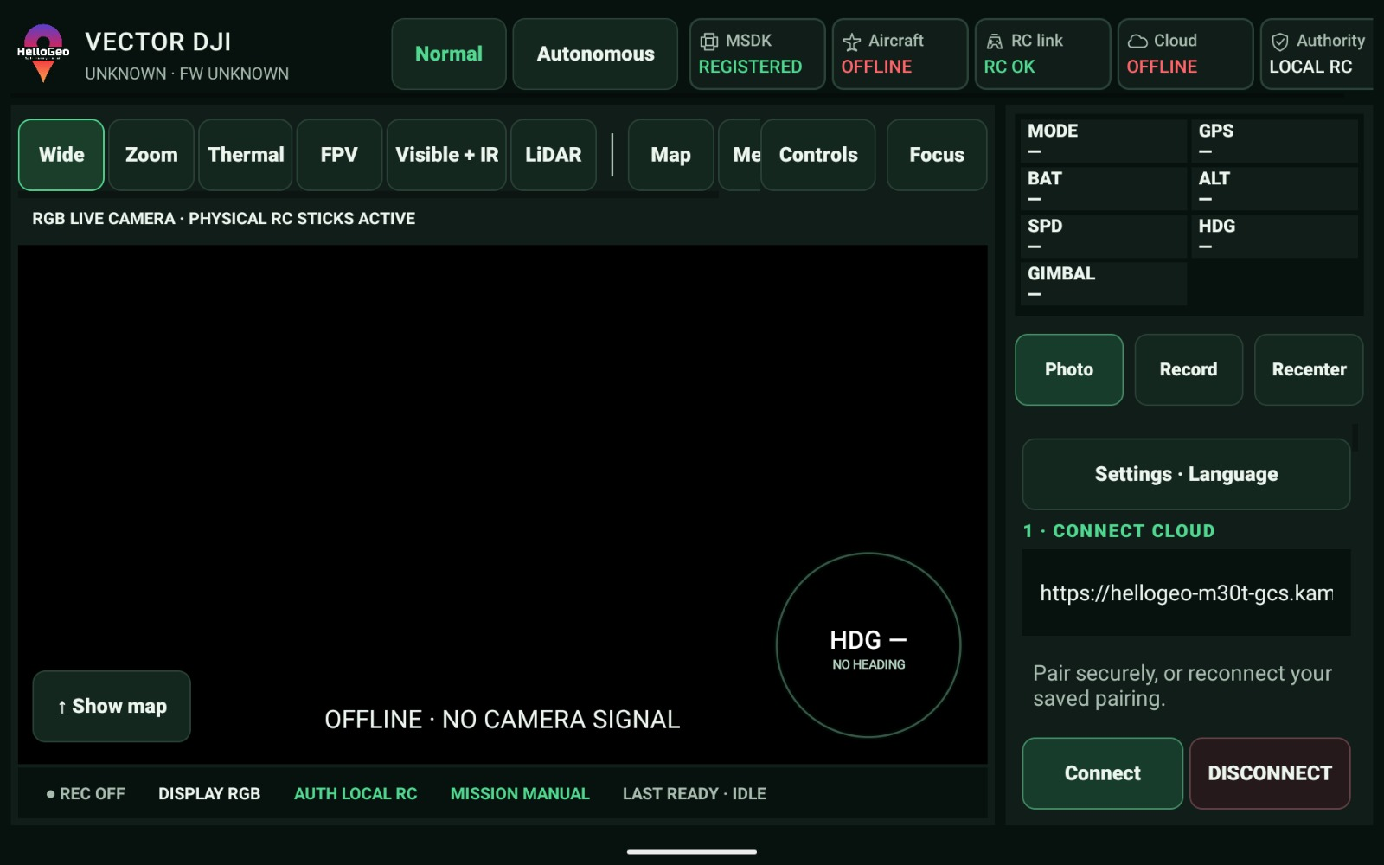The image size is (1384, 865).
Task: Click the HelloGeo logo icon
Action: pyautogui.click(x=43, y=53)
